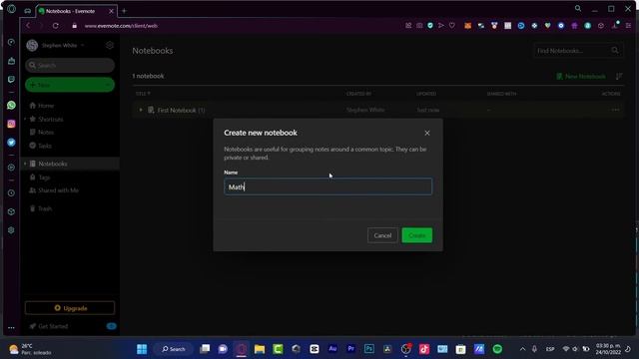Open Twitch in browser sidebar
Viewport: 639px width, 359px height.
(11, 80)
